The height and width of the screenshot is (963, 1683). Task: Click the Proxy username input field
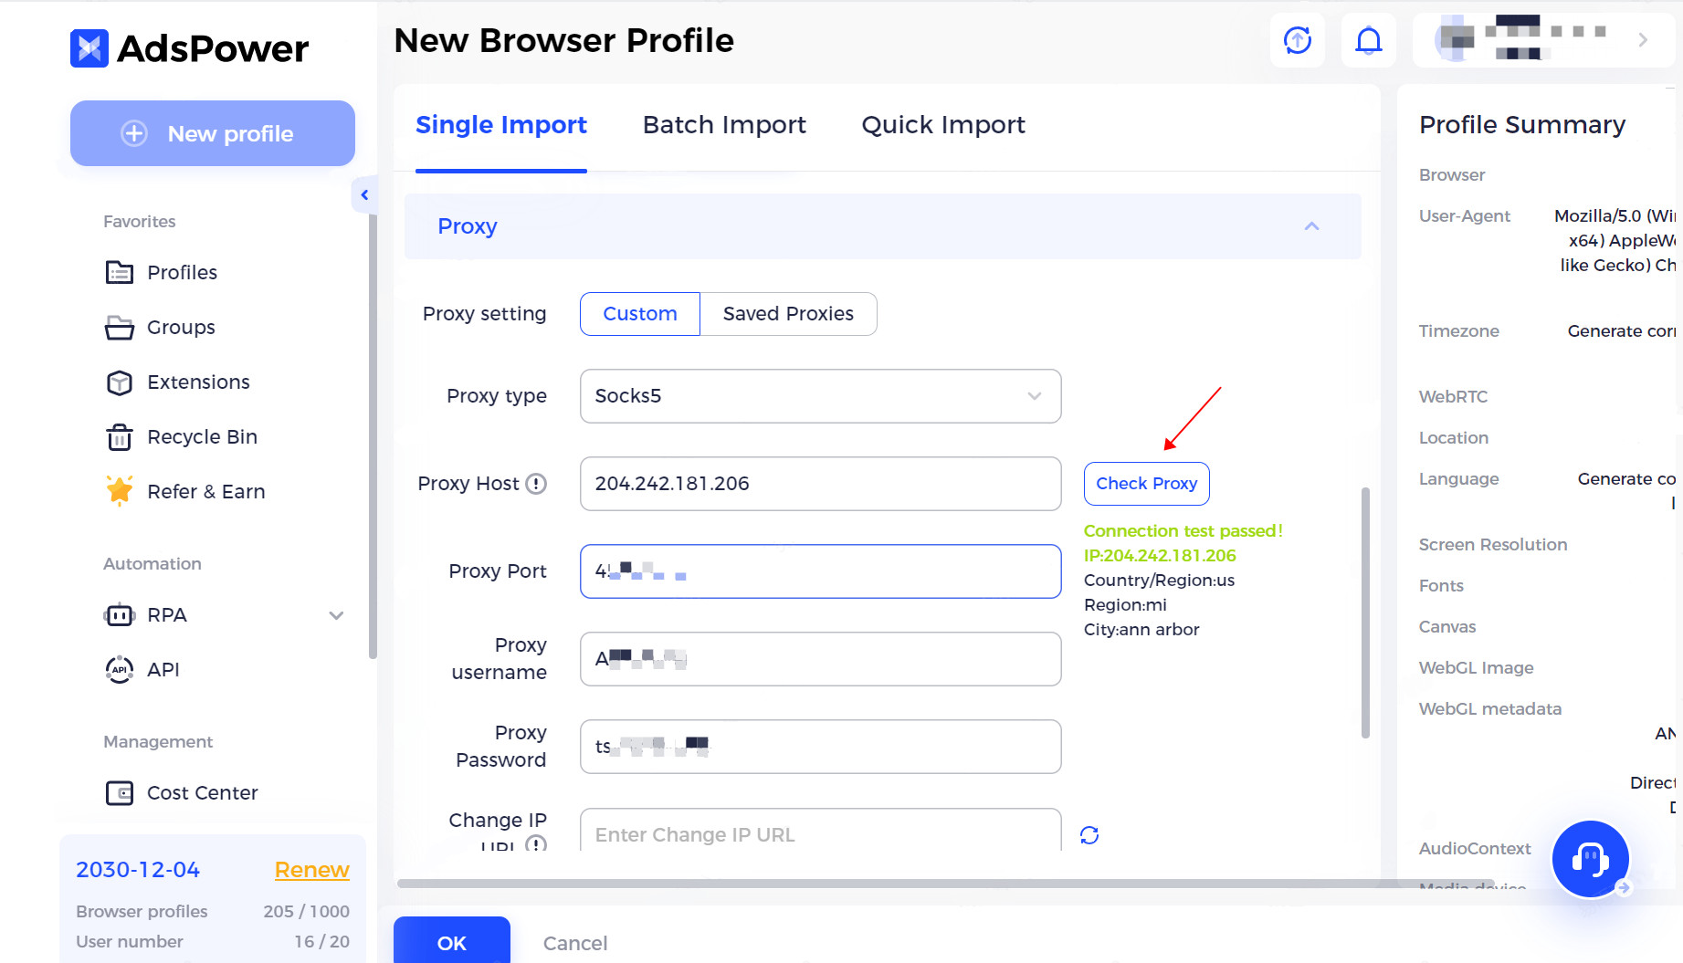[x=820, y=659]
